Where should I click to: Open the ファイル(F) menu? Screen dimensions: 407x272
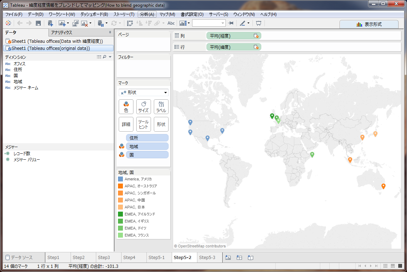(x=13, y=14)
